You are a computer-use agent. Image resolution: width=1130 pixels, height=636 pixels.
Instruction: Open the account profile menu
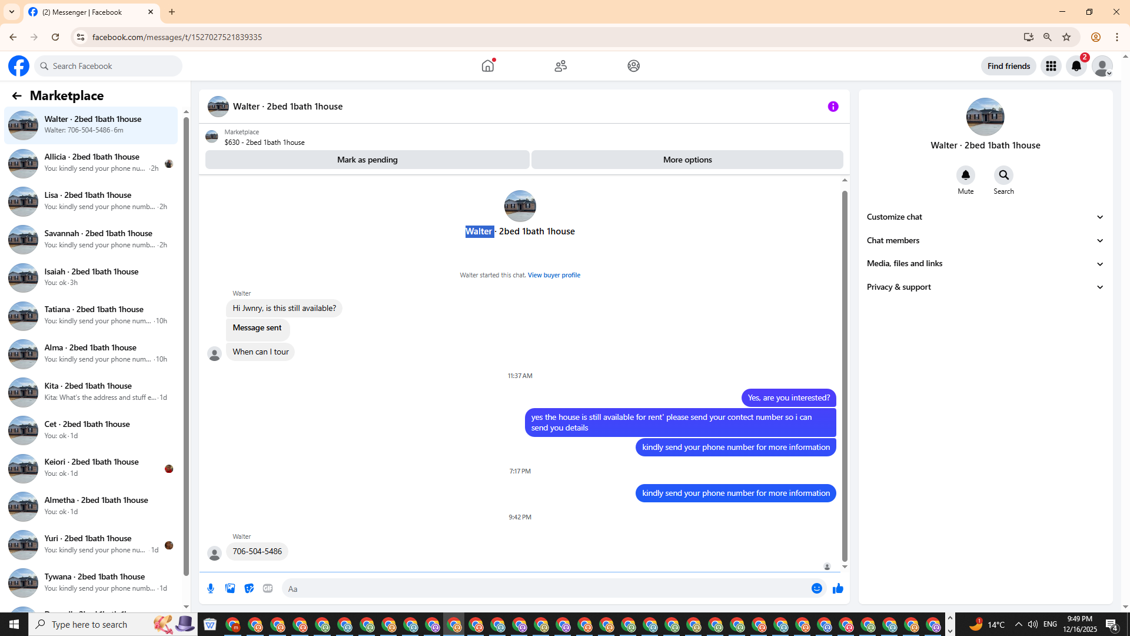(x=1102, y=66)
